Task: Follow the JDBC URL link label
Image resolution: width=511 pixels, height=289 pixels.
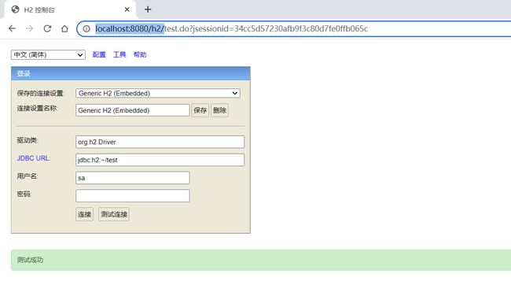Action: click(34, 158)
